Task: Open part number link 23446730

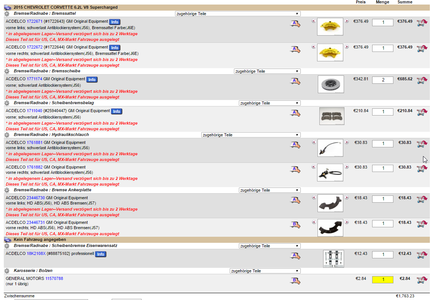Action: click(36, 198)
